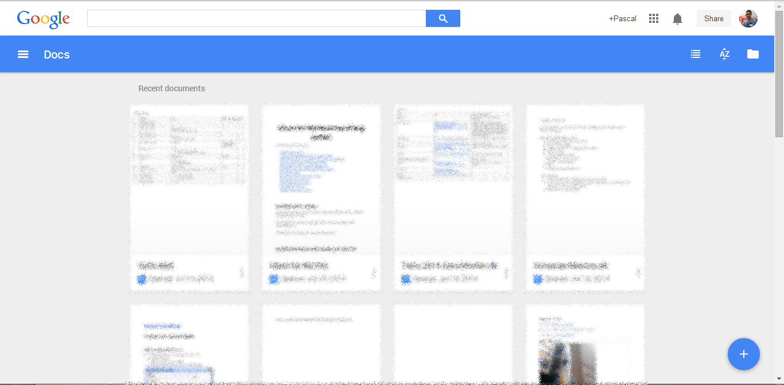Open the AZ sort options
This screenshot has height=385, width=784.
coord(724,55)
